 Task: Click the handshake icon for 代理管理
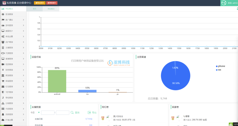point(3,53)
